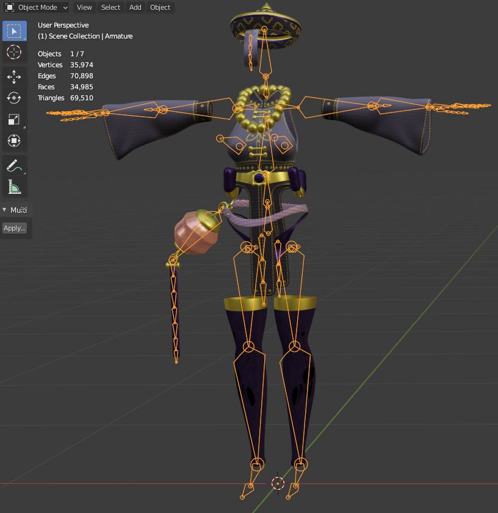Click the editor type icon beside Object Mode
Screen dimensions: 498x513
pos(10,7)
